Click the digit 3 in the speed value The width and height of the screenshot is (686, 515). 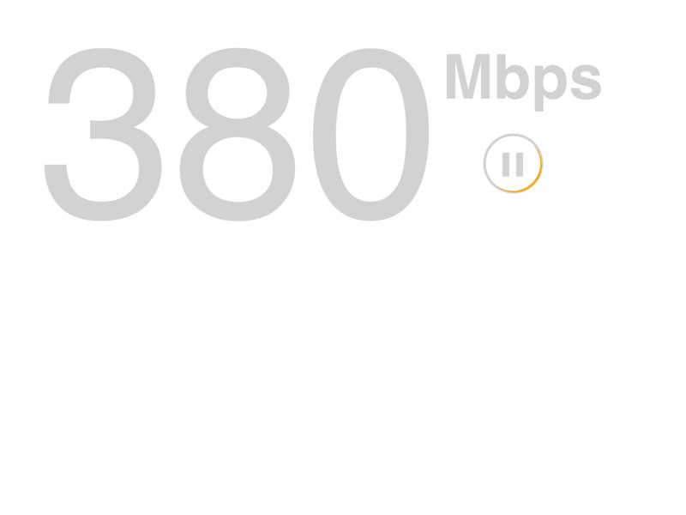[103, 135]
